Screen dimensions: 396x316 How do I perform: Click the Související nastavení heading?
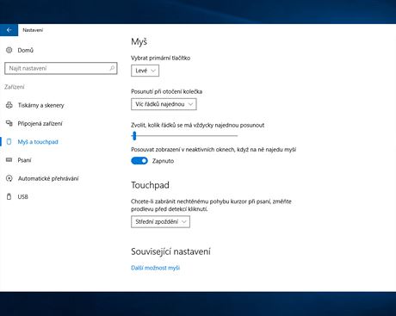pyautogui.click(x=170, y=251)
